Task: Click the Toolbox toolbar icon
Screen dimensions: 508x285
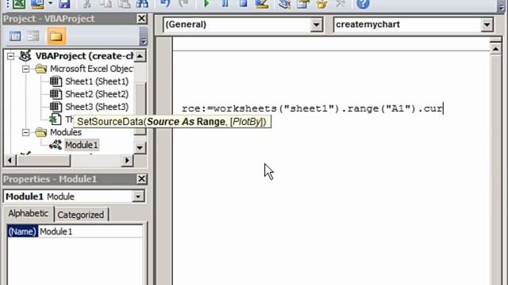Action: click(x=341, y=4)
